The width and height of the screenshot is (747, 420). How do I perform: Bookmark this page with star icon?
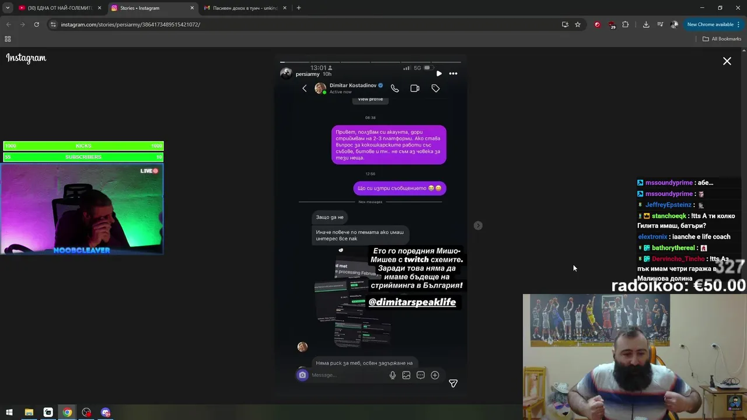(578, 24)
